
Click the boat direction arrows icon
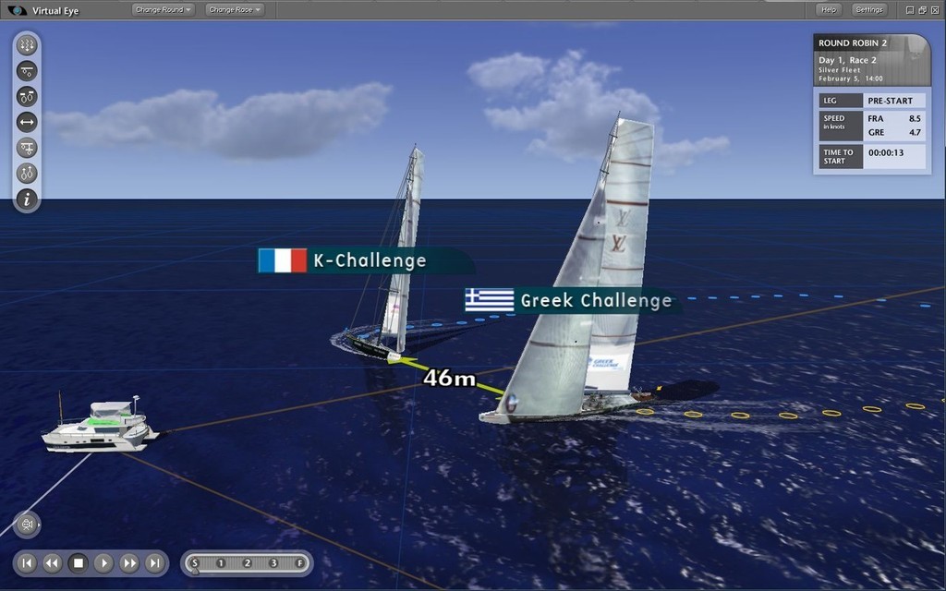click(x=27, y=173)
